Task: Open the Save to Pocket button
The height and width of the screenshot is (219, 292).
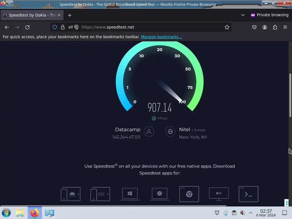Action: pos(254,27)
